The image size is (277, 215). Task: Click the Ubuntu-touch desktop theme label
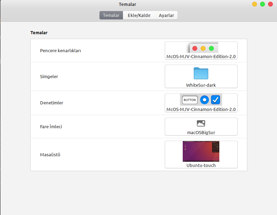(201, 165)
